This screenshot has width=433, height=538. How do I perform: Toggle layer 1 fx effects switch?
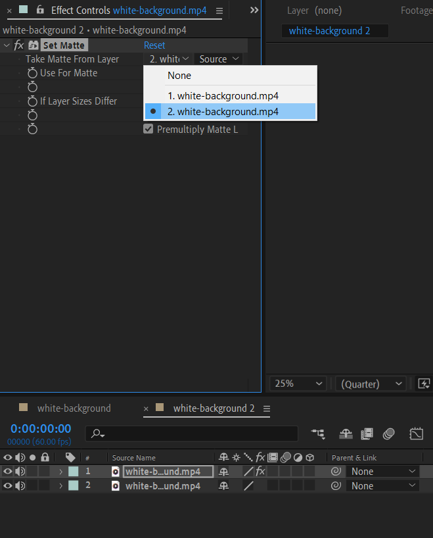click(260, 471)
